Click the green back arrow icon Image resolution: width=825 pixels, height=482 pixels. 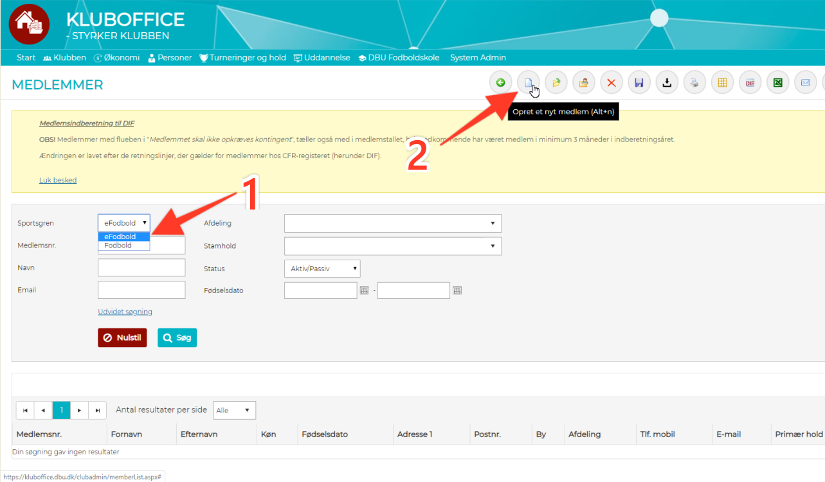pyautogui.click(x=500, y=83)
